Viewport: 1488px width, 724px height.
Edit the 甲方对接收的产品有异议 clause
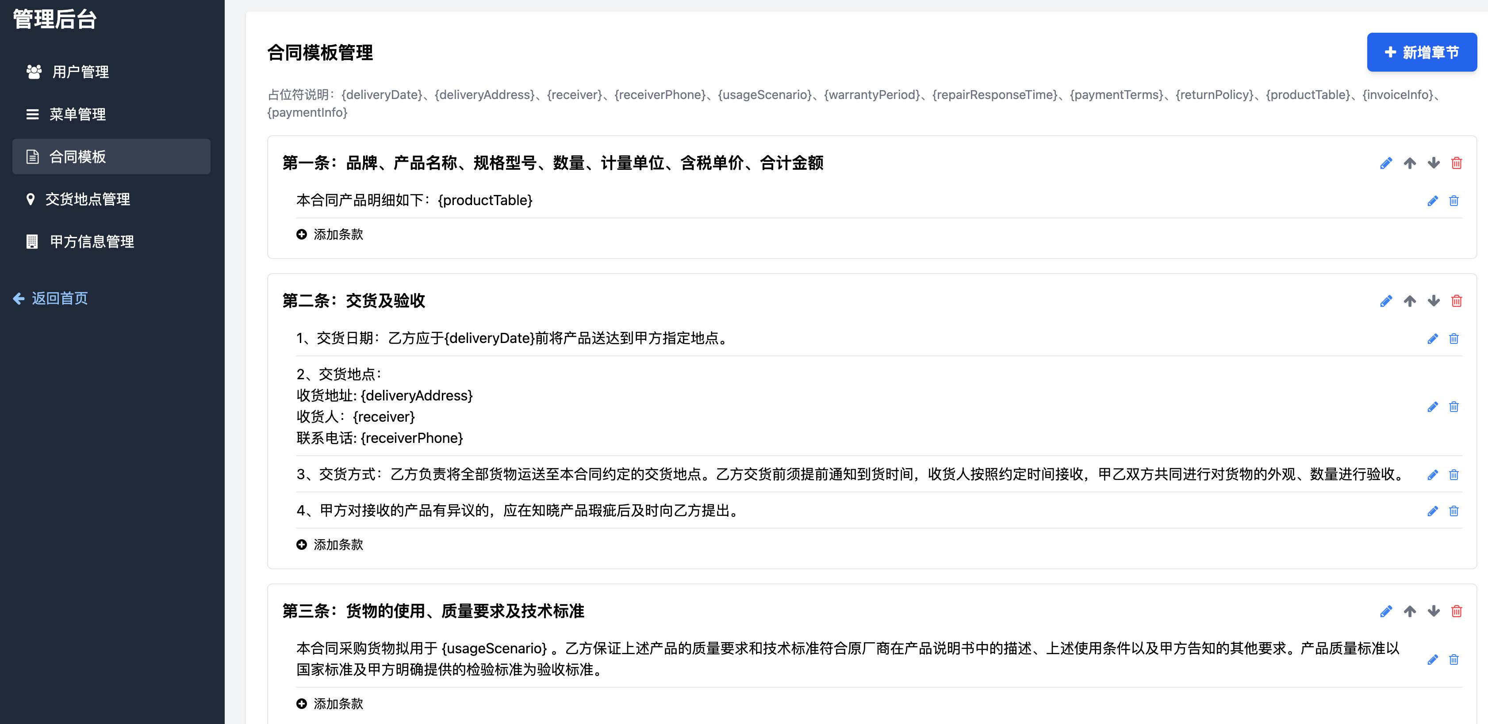tap(1433, 511)
